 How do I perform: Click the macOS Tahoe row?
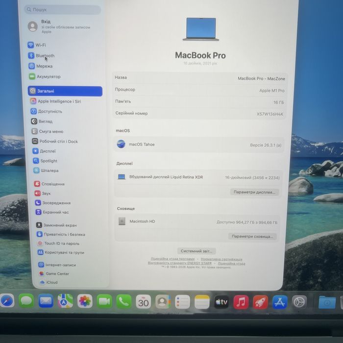pos(199,145)
